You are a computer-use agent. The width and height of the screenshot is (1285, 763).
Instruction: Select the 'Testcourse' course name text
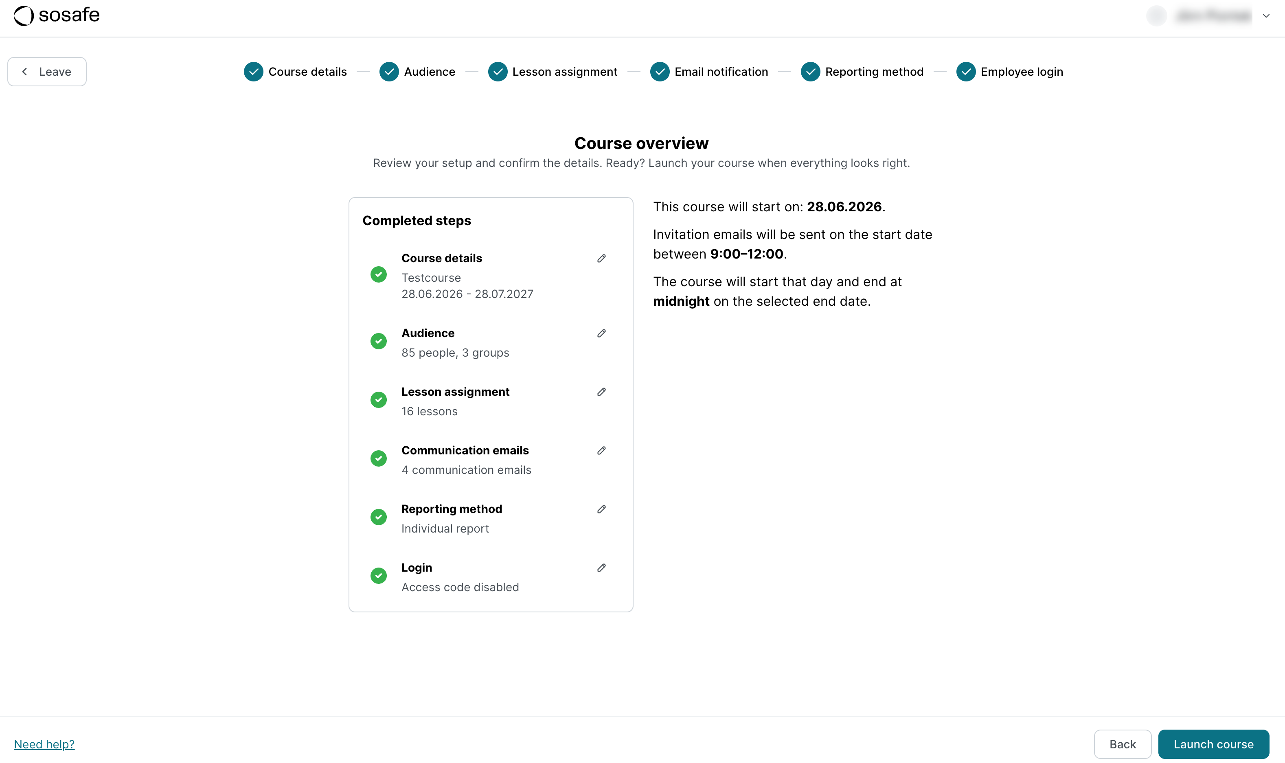click(431, 278)
